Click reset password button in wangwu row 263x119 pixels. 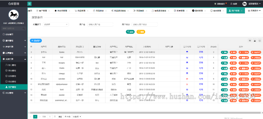tap(244, 63)
